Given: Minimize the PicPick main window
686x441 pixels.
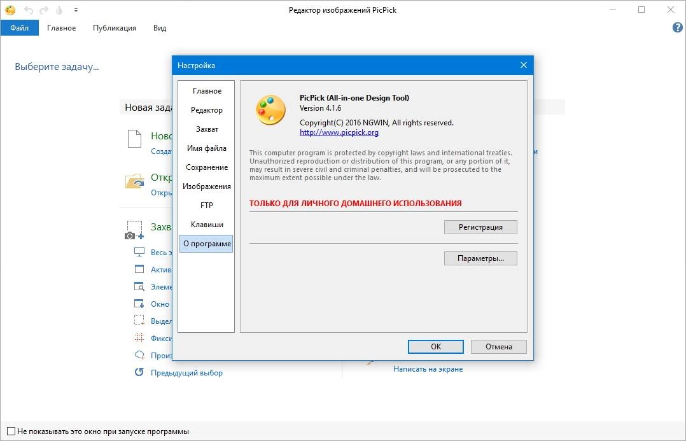Looking at the screenshot, I should point(613,10).
